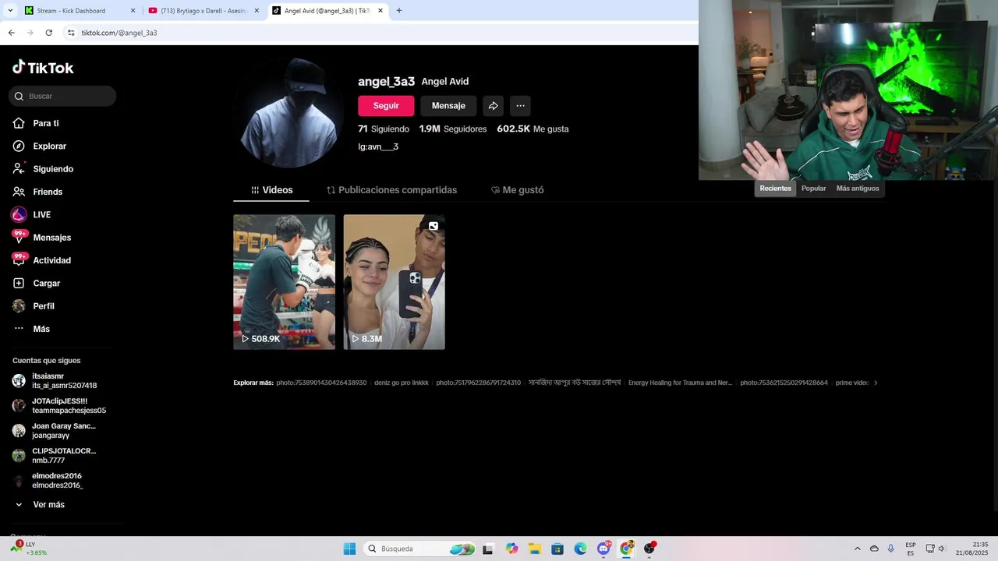Open Microsoft Edge from the taskbar
This screenshot has height=561, width=998.
click(x=581, y=549)
